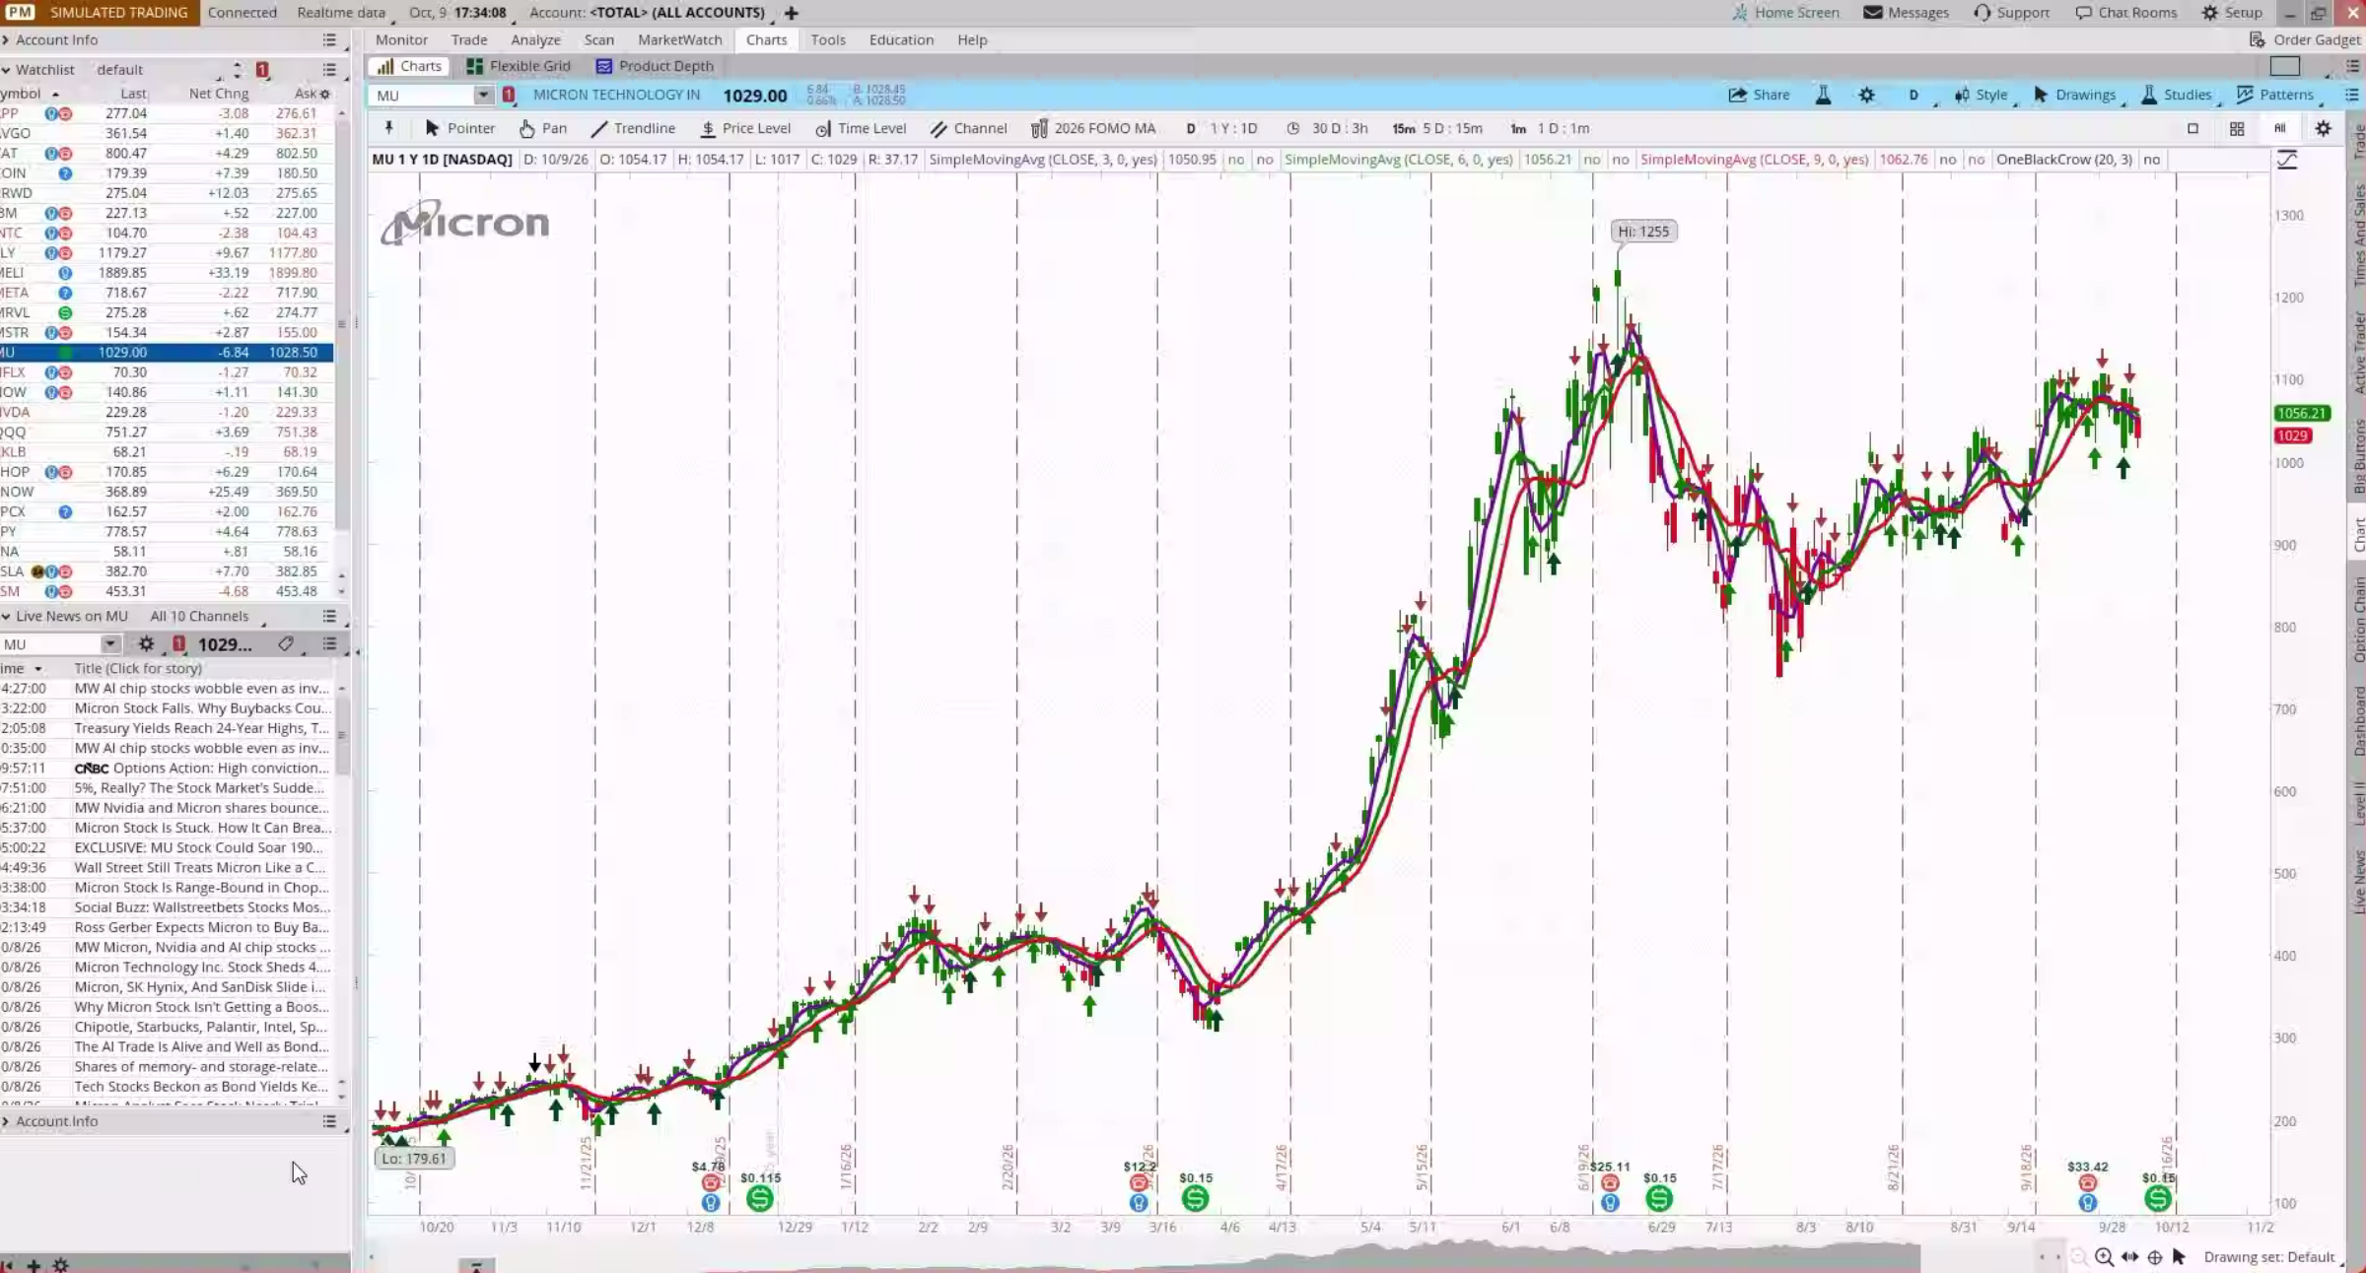Open chart symbol MU dropdown arrow
Image resolution: width=2366 pixels, height=1273 pixels.
[482, 95]
